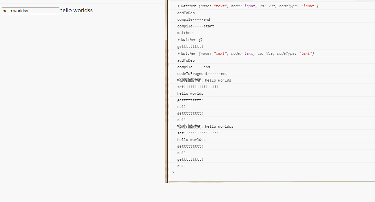Click the console prompt arrow
This screenshot has width=375, height=202.
(173, 172)
